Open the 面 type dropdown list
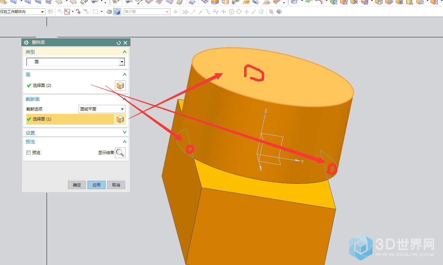 (x=76, y=62)
